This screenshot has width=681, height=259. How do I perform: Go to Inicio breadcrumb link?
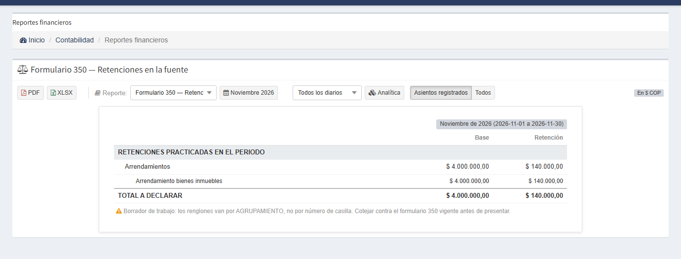coord(37,40)
